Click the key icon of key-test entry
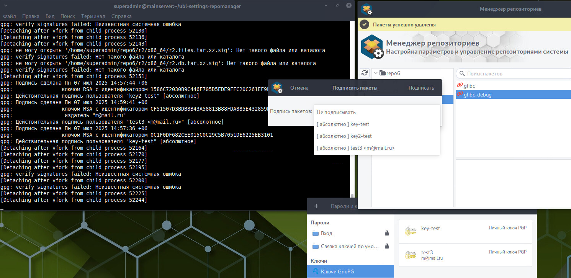 411,231
